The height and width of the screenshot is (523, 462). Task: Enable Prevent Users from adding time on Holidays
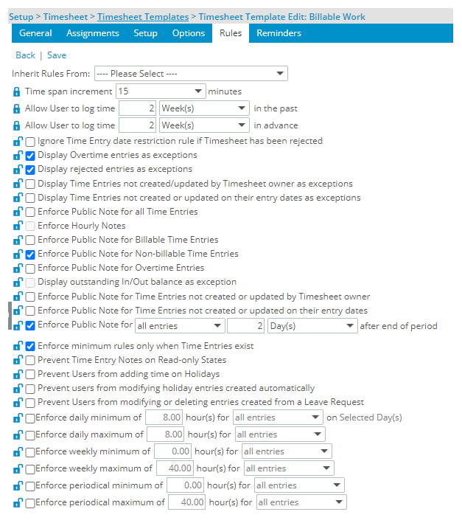click(30, 374)
